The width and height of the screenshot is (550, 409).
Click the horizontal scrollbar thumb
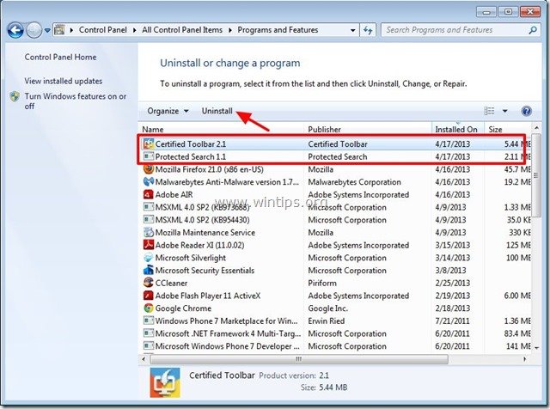(x=299, y=359)
